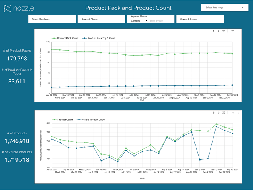
Task: Click the Nozzle logo
Action: [x=19, y=8]
